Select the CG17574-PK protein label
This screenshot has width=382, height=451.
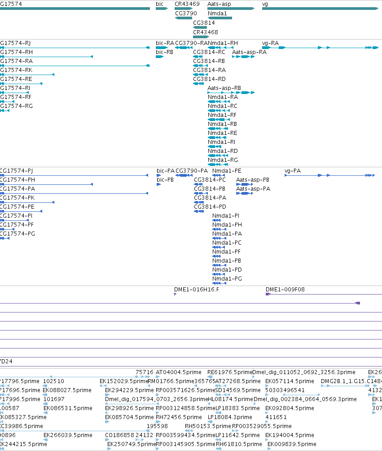(17, 198)
